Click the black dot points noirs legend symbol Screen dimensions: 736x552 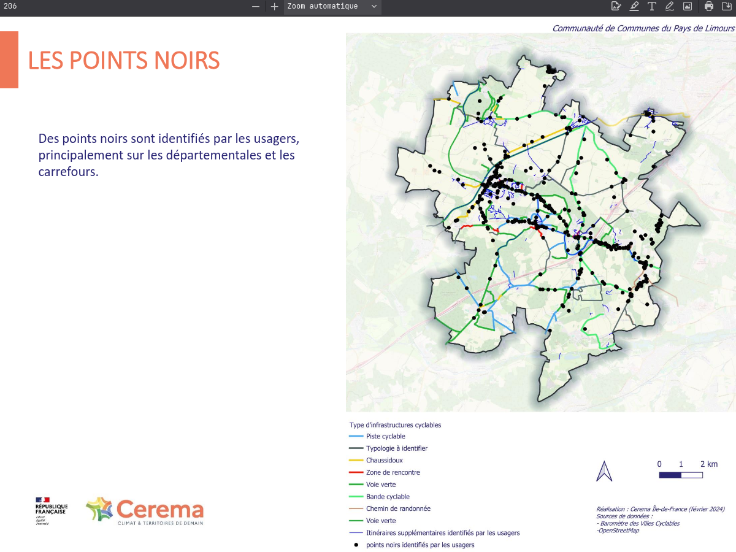(355, 545)
